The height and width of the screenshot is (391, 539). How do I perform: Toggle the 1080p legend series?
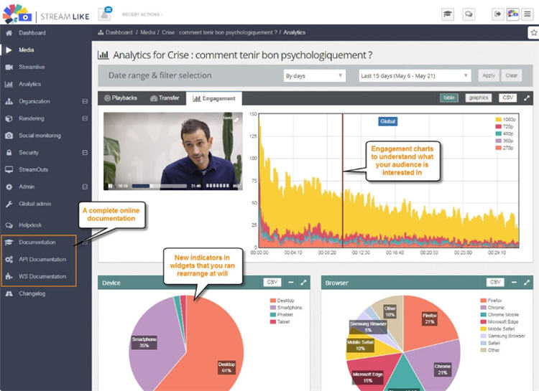click(x=505, y=120)
